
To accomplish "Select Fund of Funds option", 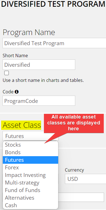I will coord(30,190).
